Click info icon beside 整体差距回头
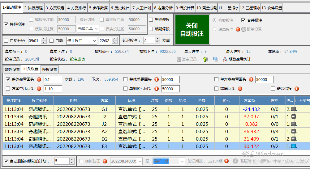Image resolution: width=310 pixels, height=169 pixels. pyautogui.click(x=157, y=79)
